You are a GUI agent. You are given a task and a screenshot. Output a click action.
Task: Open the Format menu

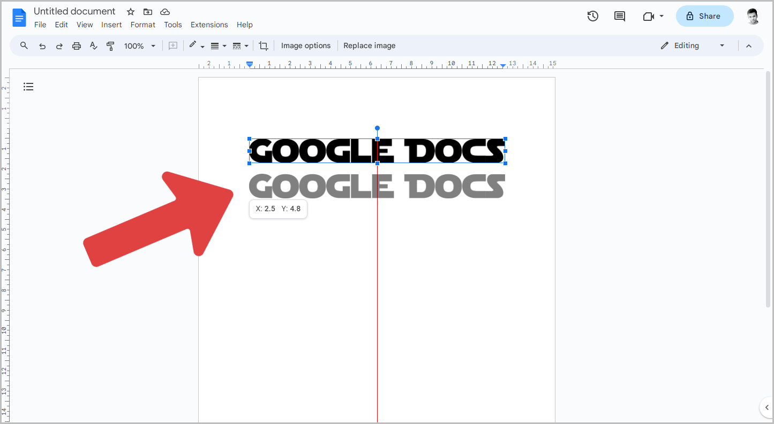143,25
